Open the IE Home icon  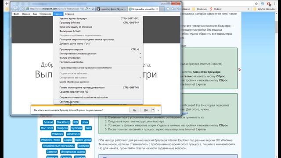(x=168, y=9)
